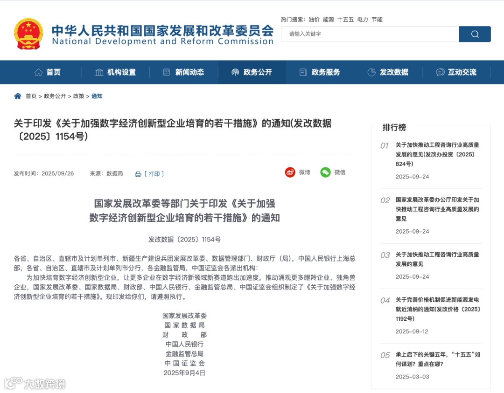Screen dimensions: 504x393
Task: Click the 微博 share label
Action: pos(304,172)
